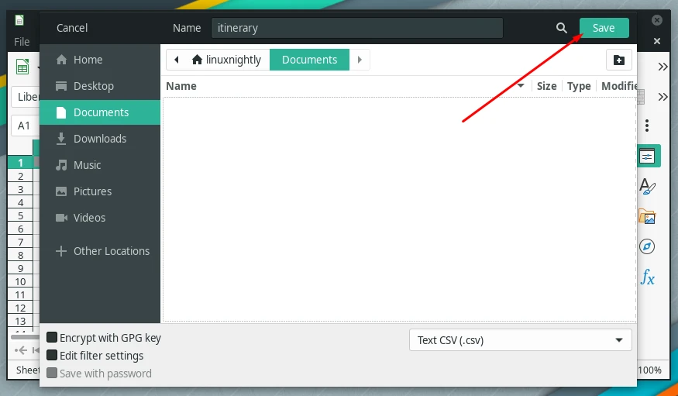Open the search magnifier in the dialog header
This screenshot has height=396, width=678.
[x=561, y=28]
